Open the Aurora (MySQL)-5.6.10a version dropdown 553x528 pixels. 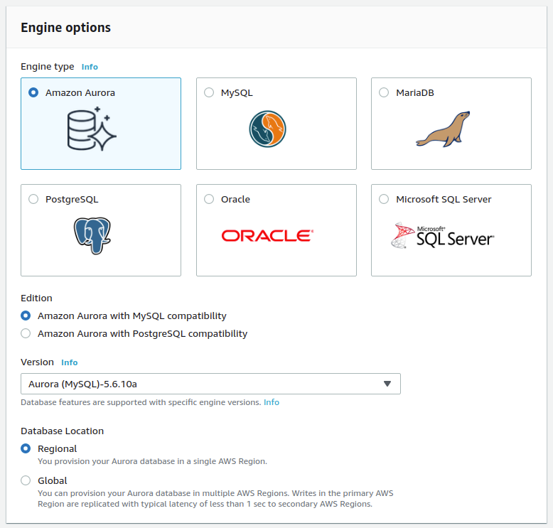pos(210,384)
